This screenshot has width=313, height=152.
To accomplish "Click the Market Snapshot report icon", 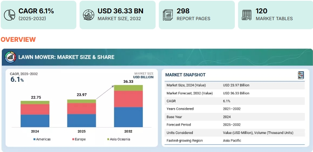I will [x=301, y=75].
